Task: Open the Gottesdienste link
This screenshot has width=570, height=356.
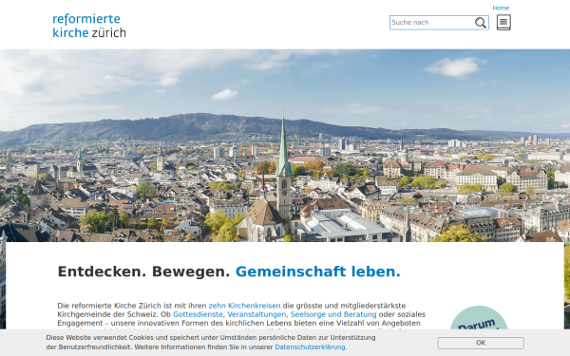Action: pyautogui.click(x=198, y=314)
